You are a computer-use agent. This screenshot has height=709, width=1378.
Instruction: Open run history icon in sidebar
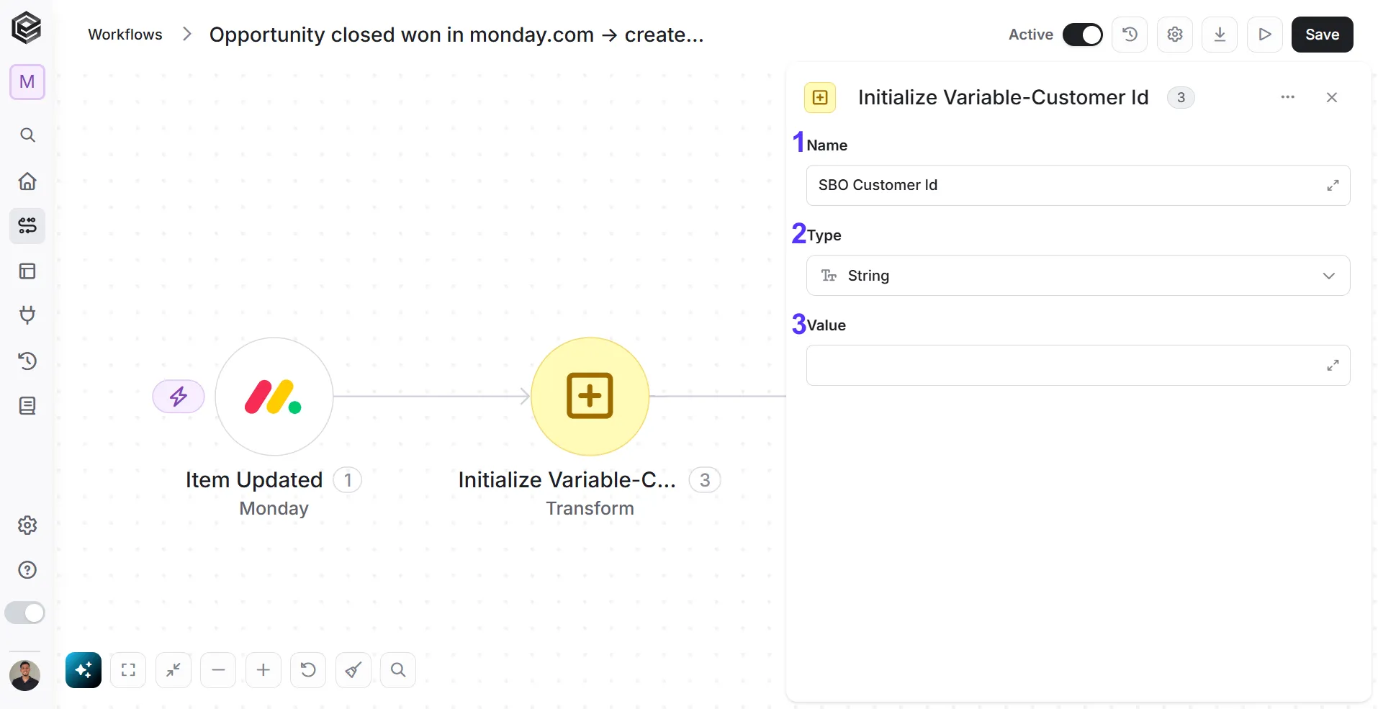tap(27, 361)
